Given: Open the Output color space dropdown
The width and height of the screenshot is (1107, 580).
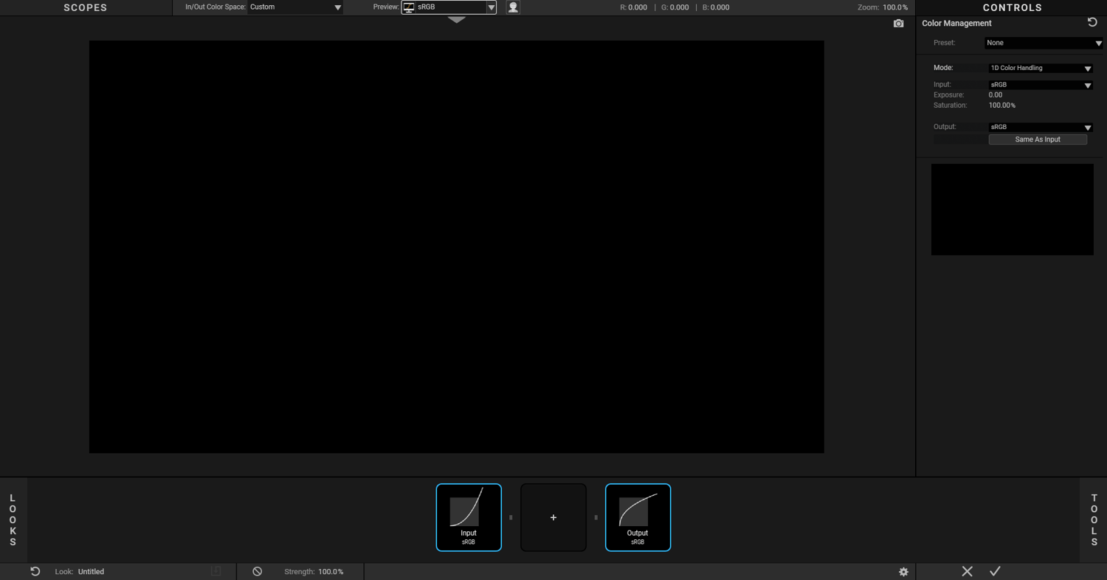Looking at the screenshot, I should 1041,127.
